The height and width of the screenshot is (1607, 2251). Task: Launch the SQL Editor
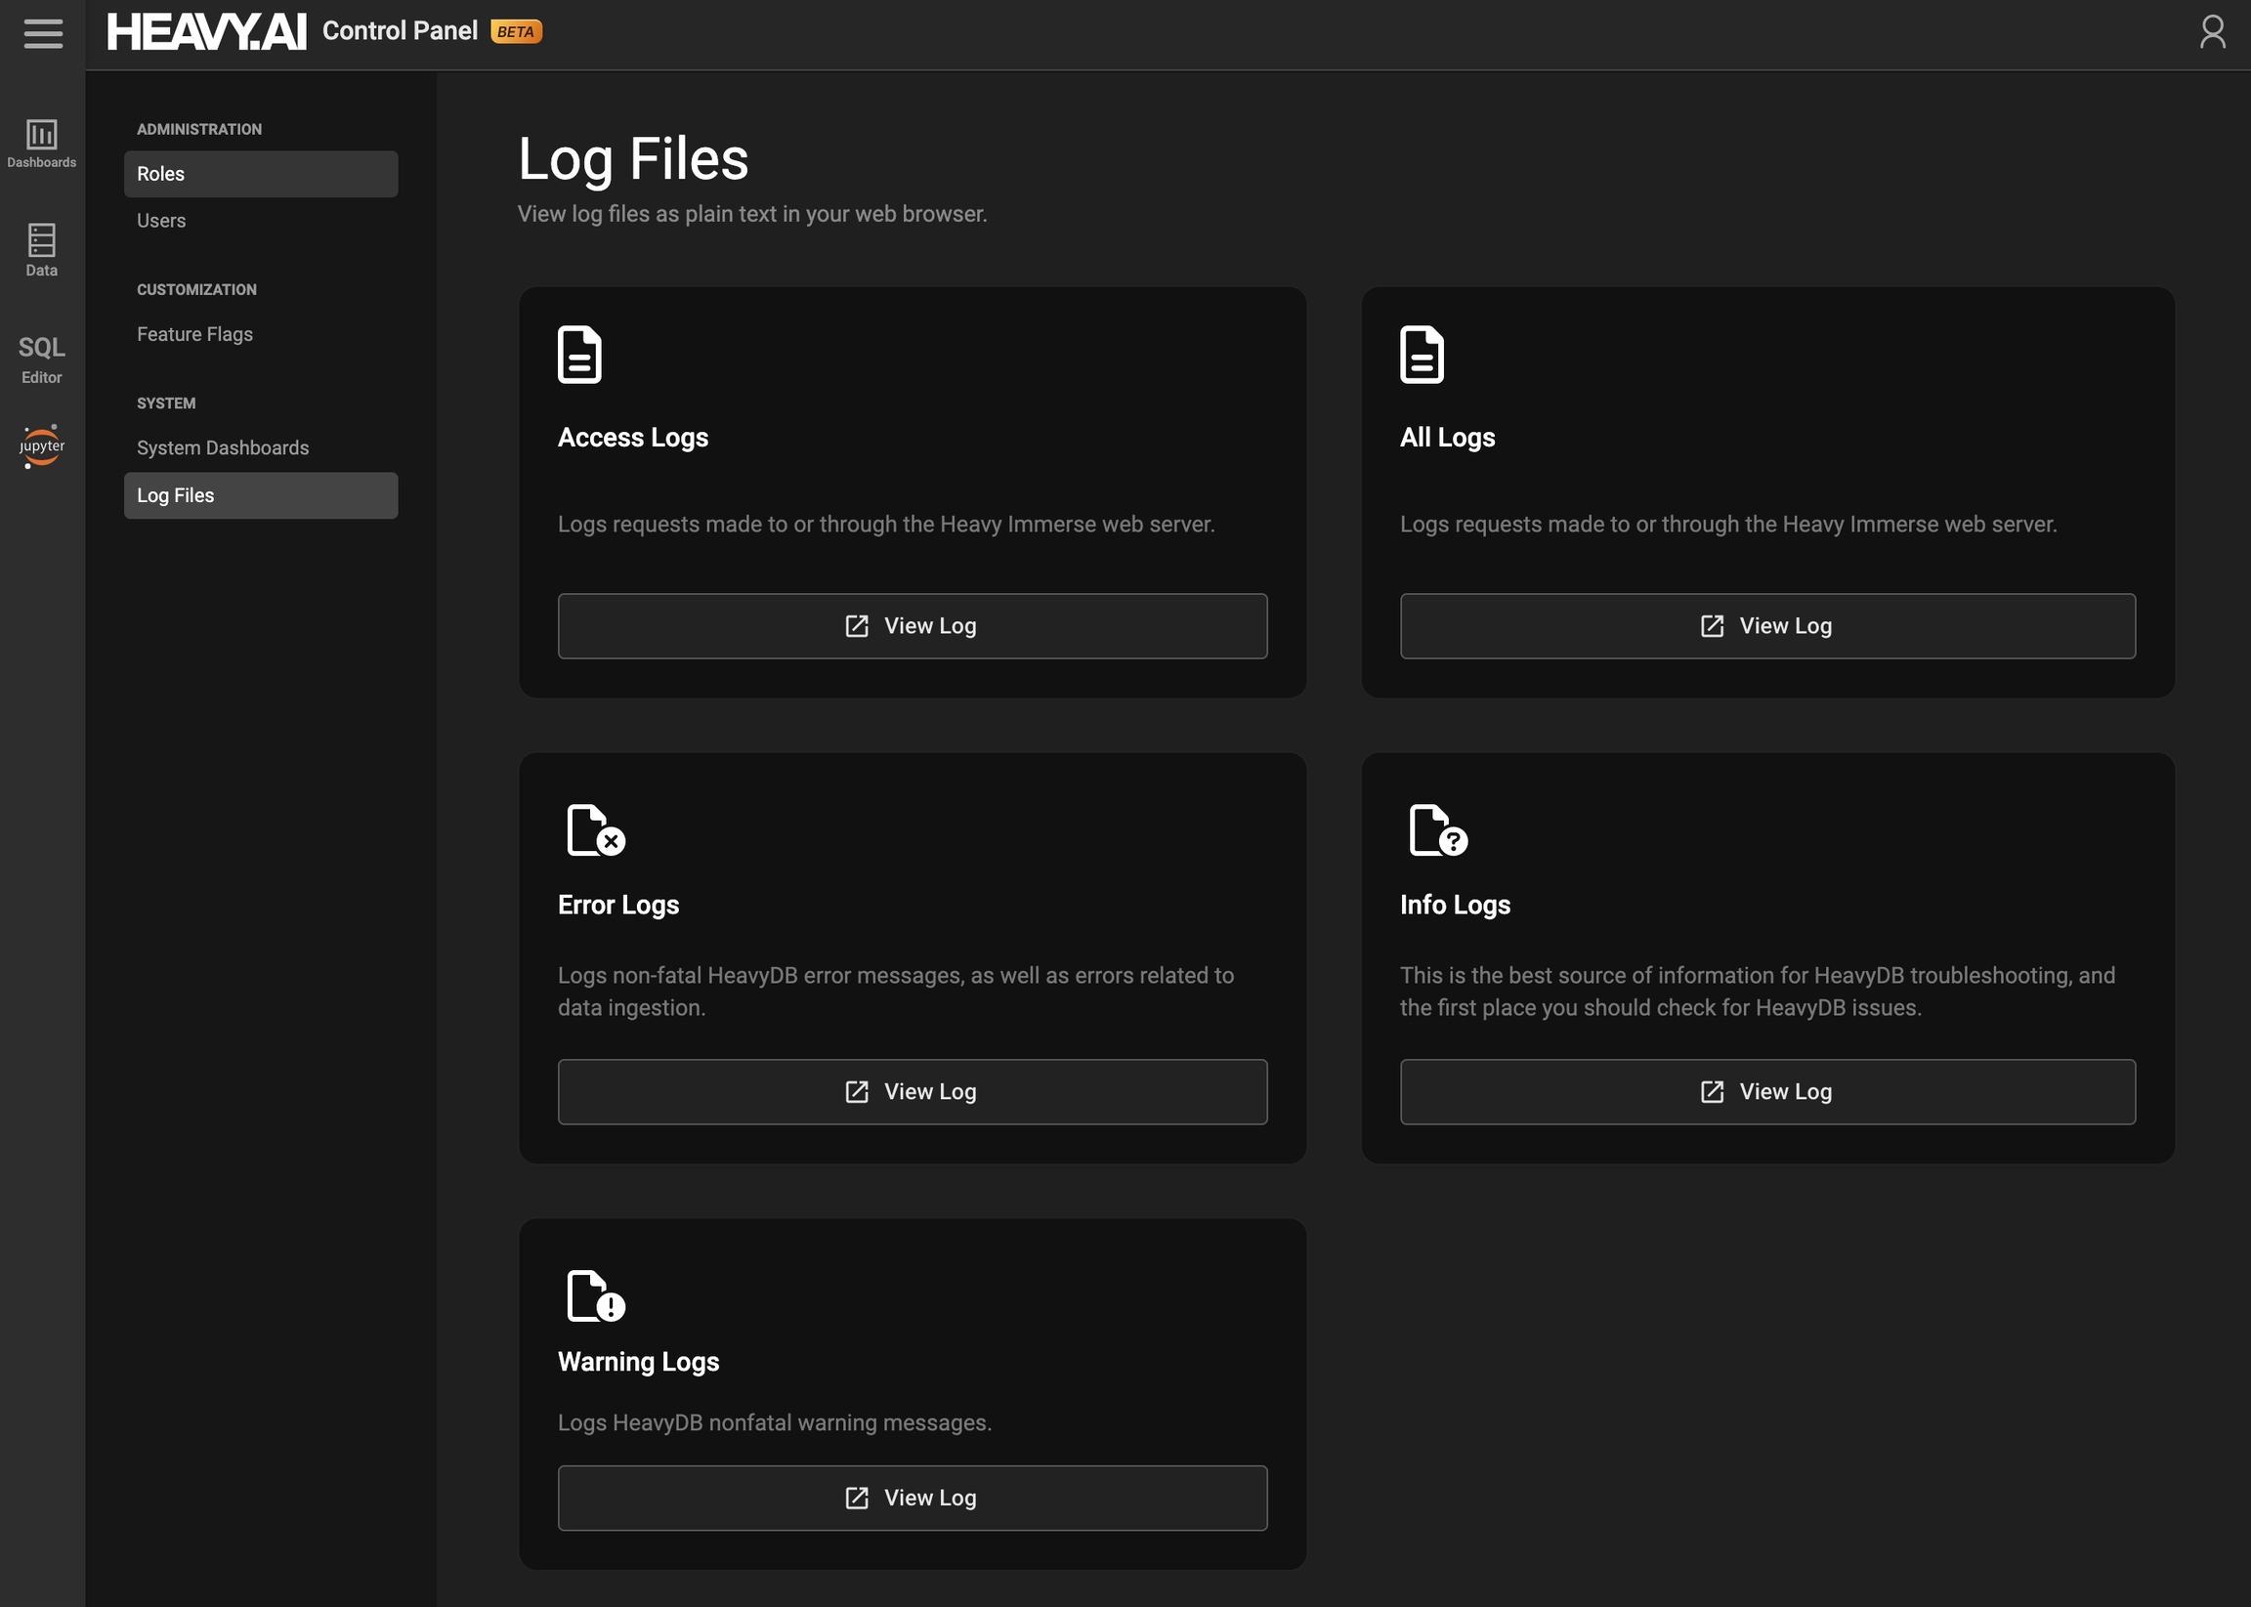pyautogui.click(x=42, y=359)
